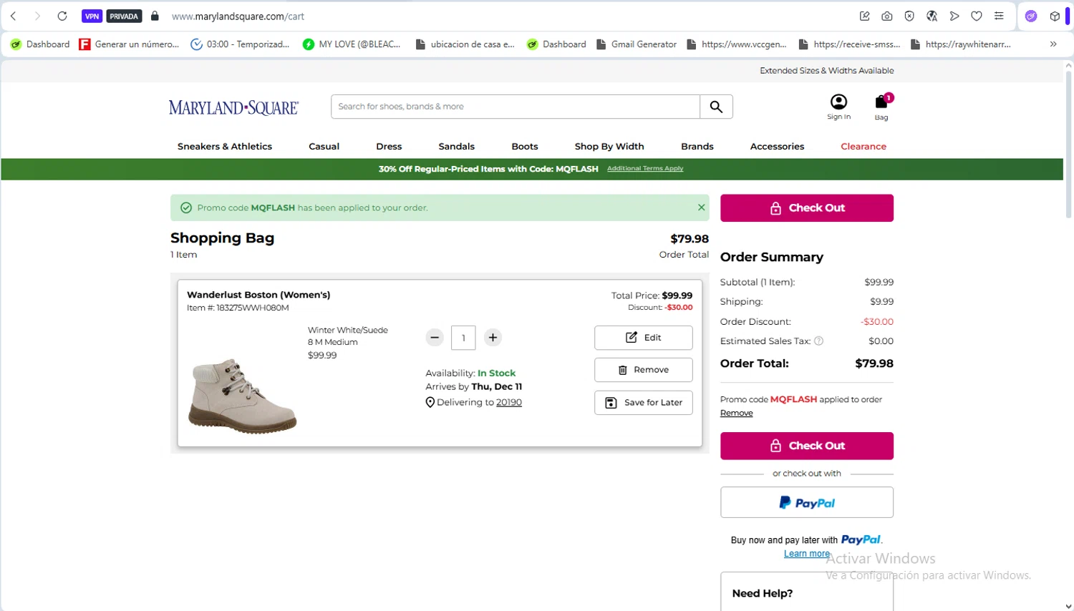The image size is (1074, 611).
Task: Open the Brands menu
Action: click(697, 146)
